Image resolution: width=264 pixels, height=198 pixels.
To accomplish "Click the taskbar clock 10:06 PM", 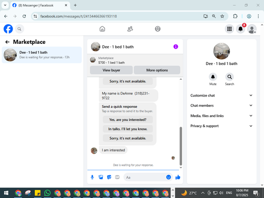I will click(242, 193).
